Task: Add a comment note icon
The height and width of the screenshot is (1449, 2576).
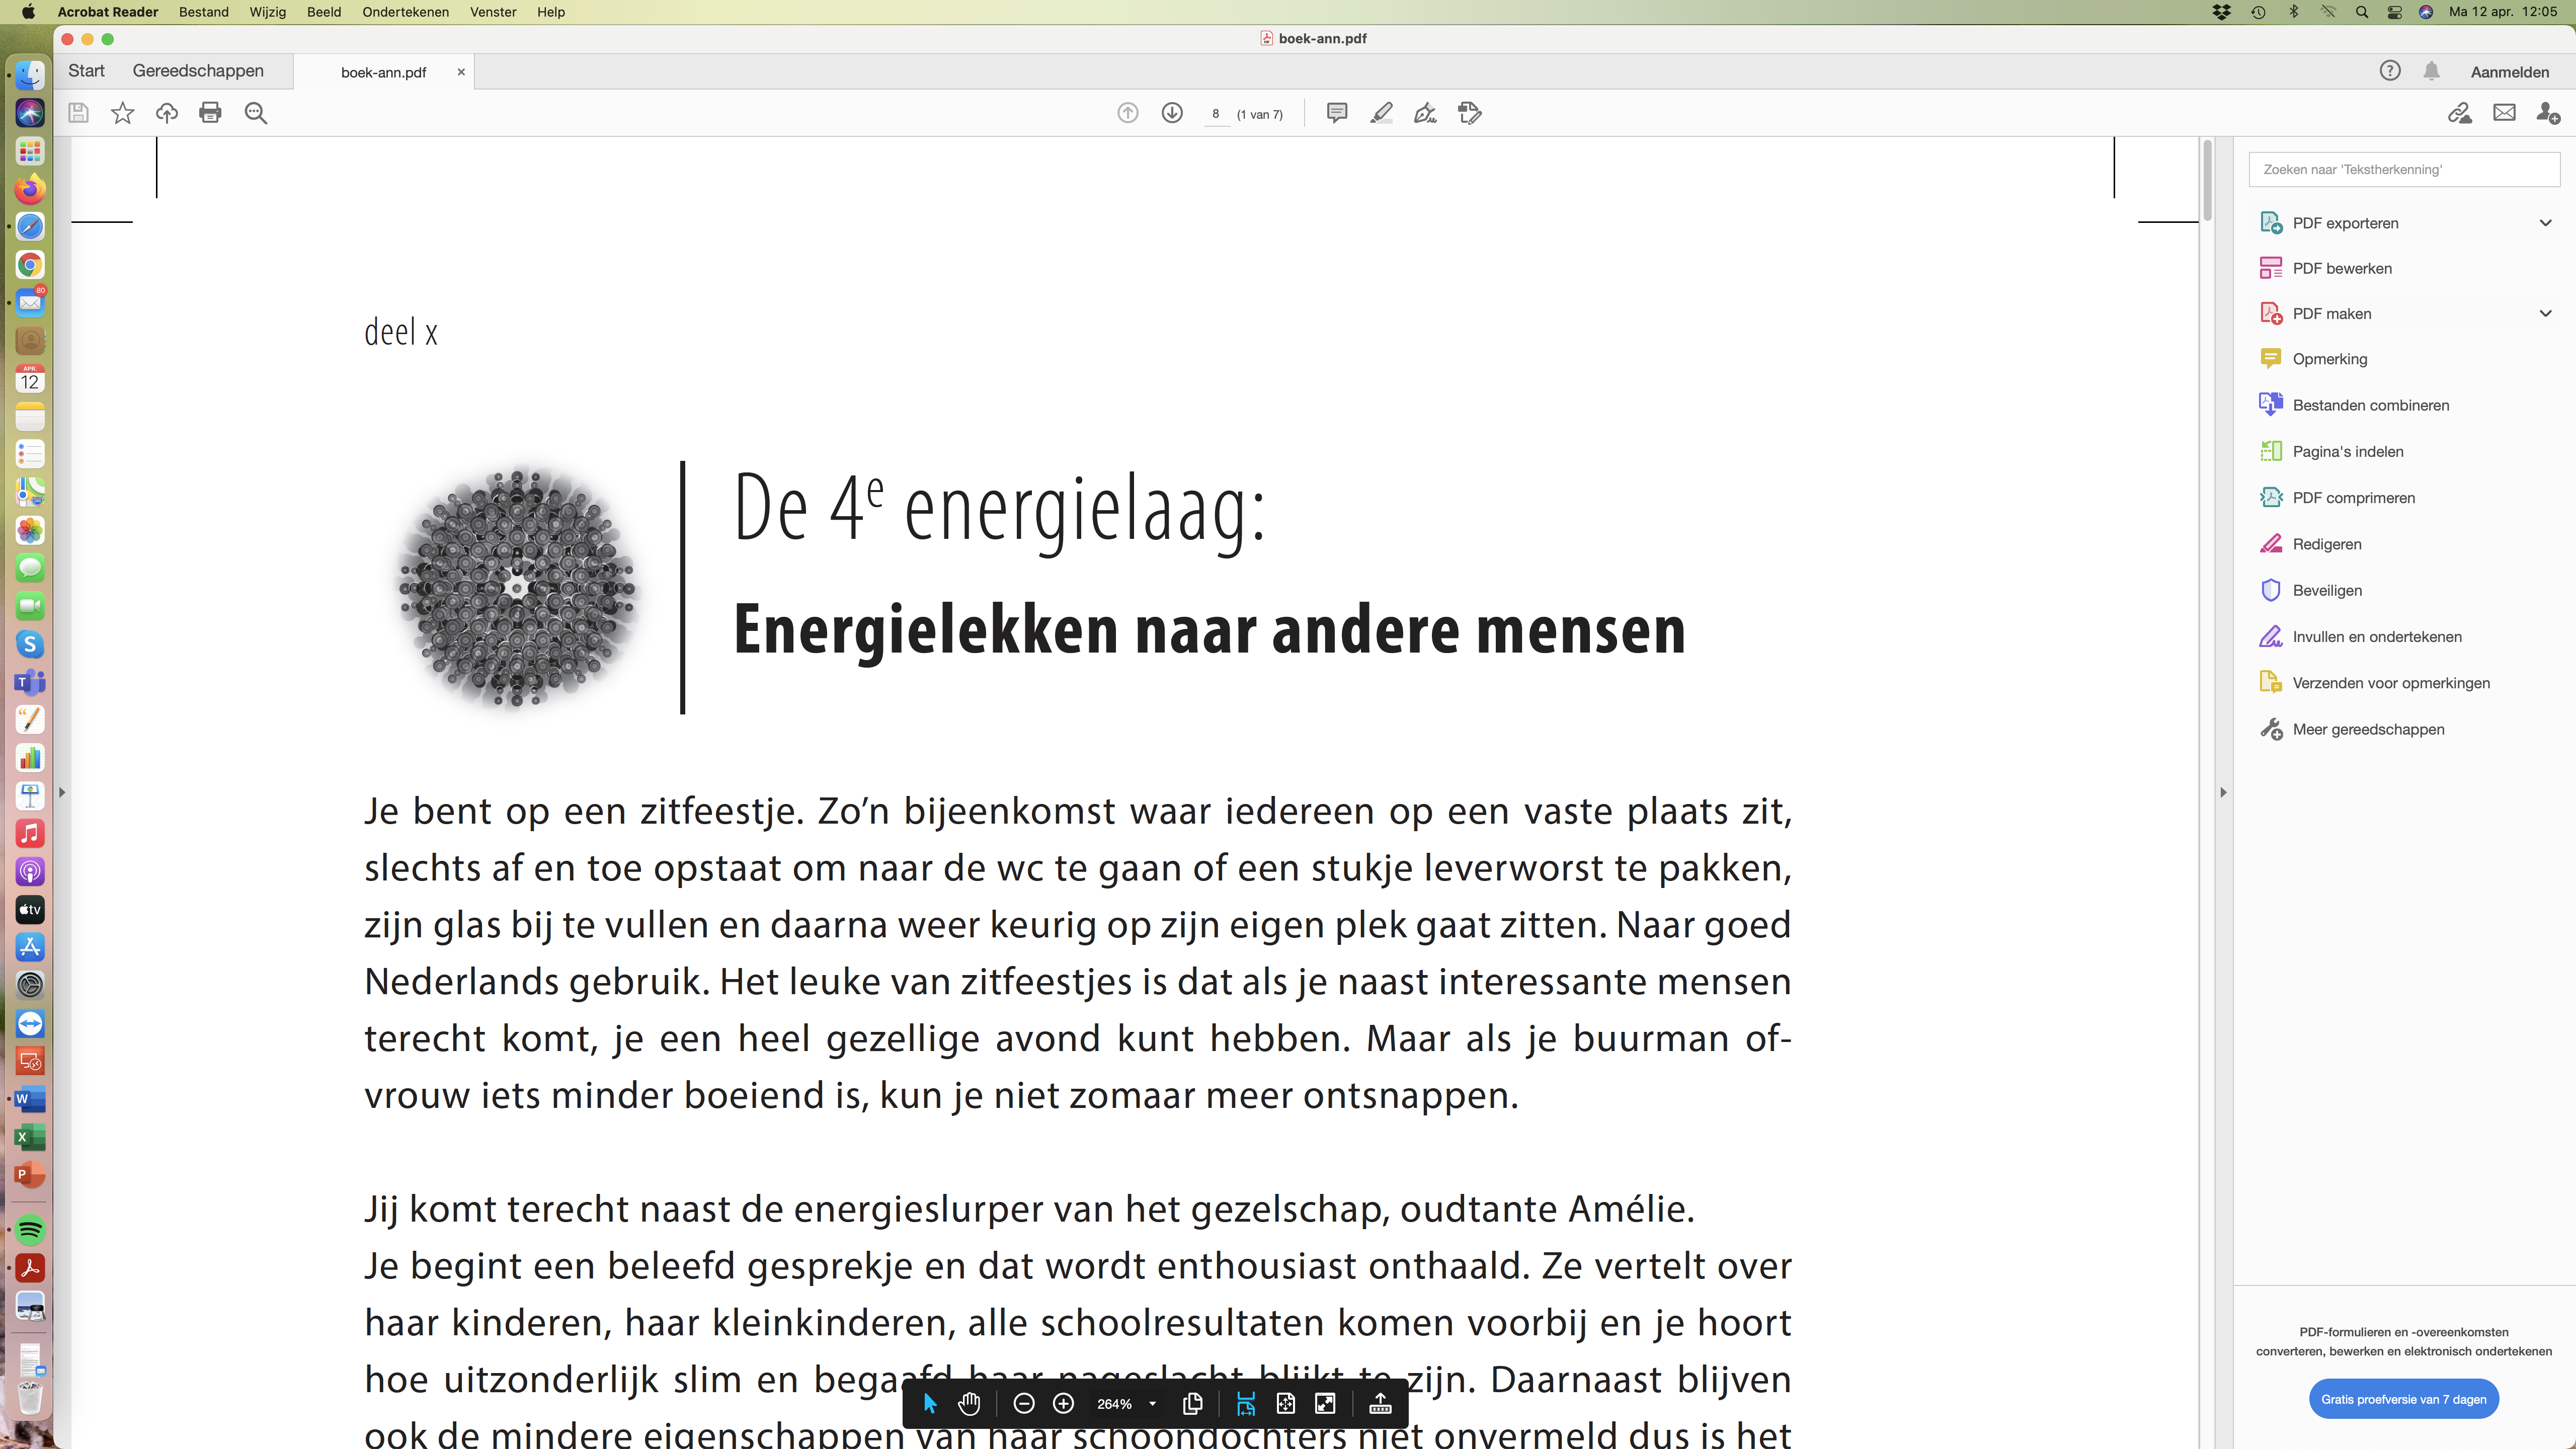Action: 1337,113
